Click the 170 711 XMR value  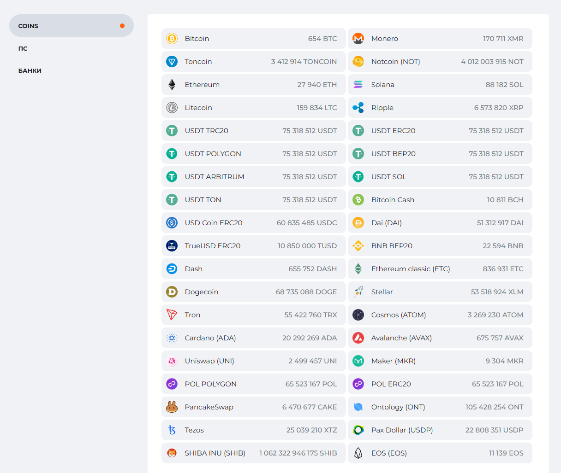tap(503, 39)
